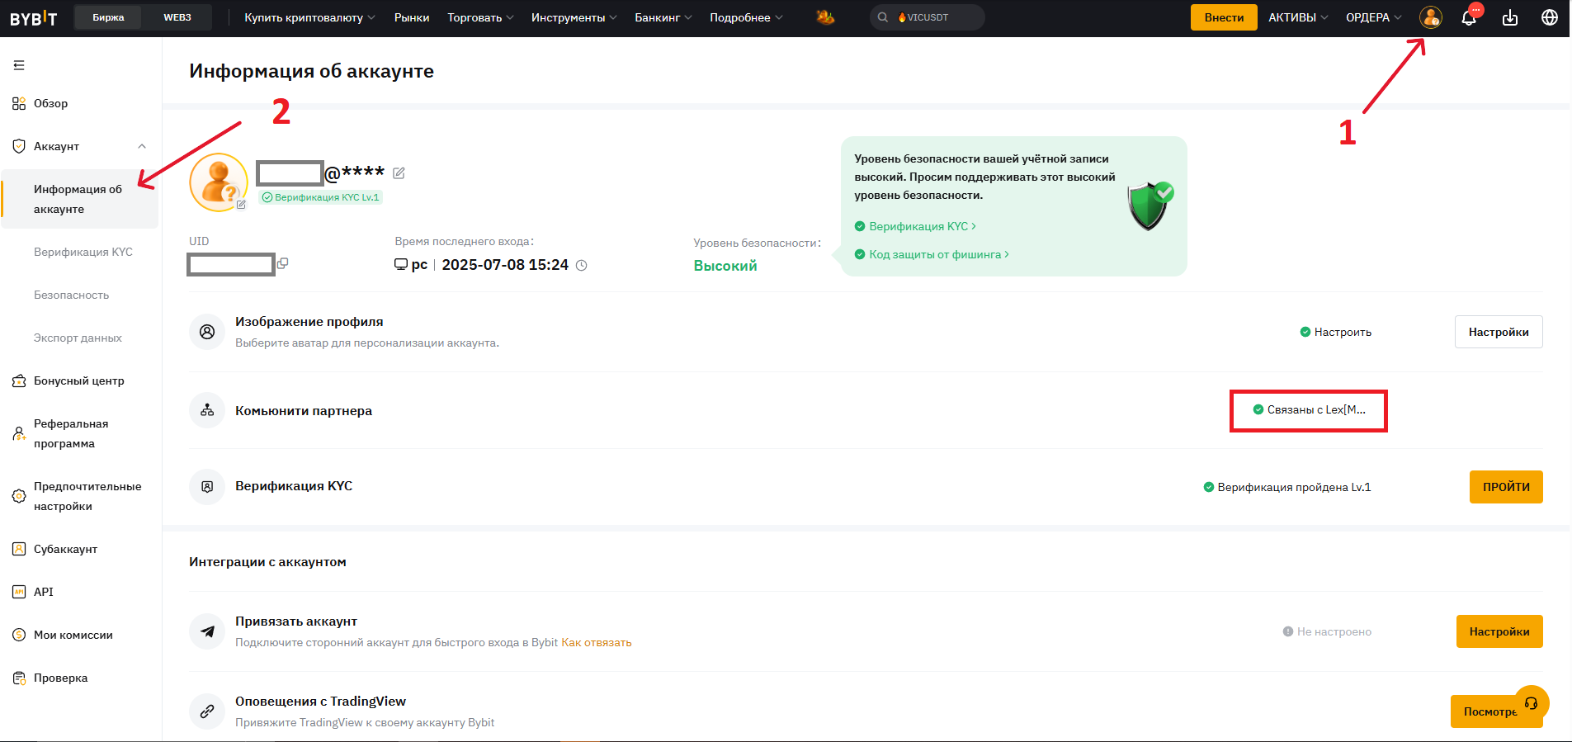Open Безопасность in sidebar
Screen dimensions: 1572x742
pos(71,295)
